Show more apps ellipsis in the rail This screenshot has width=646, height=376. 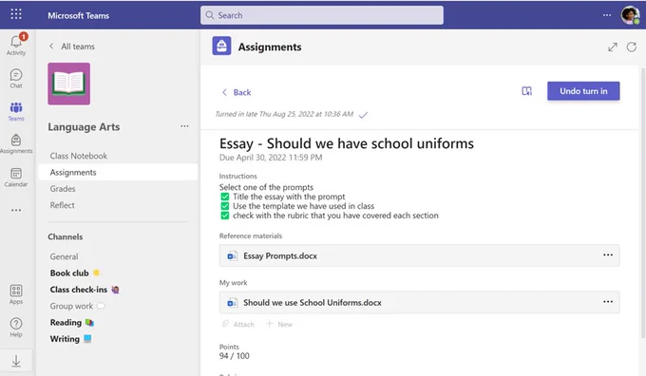click(16, 210)
